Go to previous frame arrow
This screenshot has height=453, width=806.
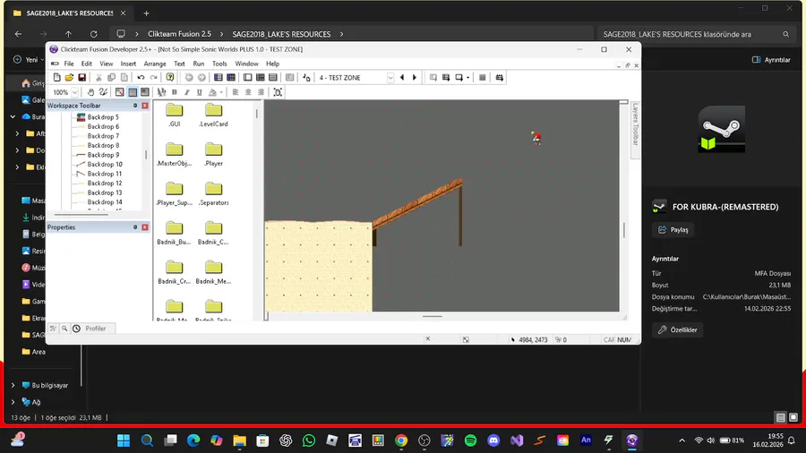tap(402, 78)
